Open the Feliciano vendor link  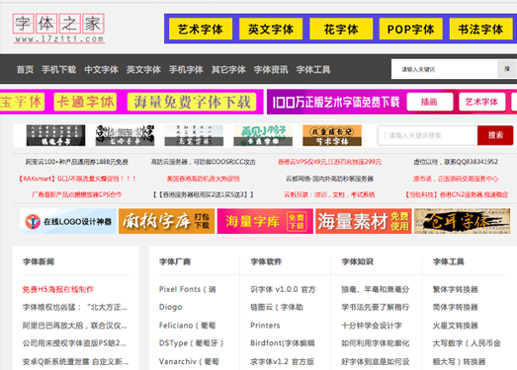pos(187,326)
